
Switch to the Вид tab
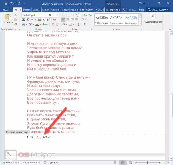tap(82, 10)
